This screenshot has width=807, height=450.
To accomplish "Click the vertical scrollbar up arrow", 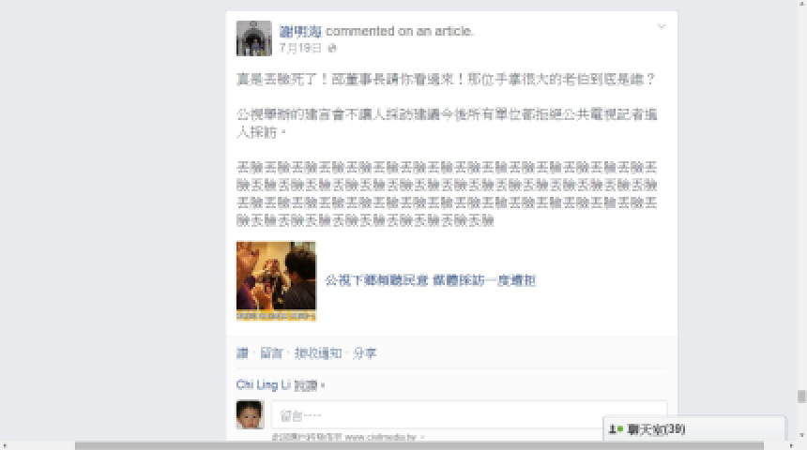I will click(800, 4).
